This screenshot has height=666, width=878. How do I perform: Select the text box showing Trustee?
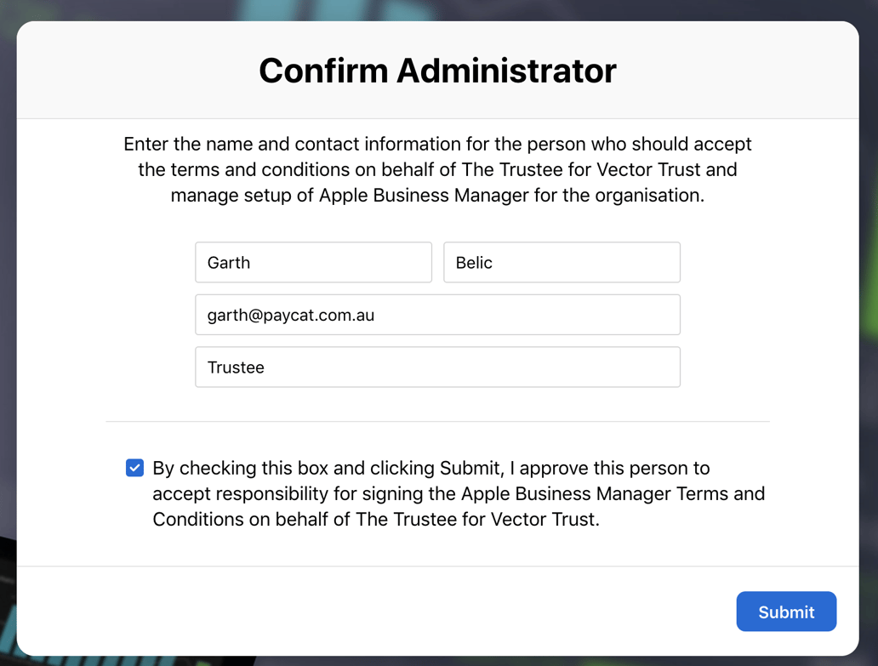point(437,367)
